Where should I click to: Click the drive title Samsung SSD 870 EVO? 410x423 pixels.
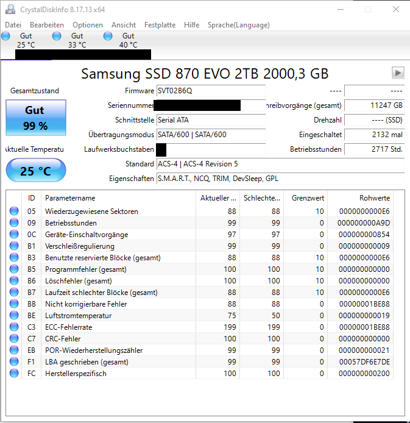205,74
